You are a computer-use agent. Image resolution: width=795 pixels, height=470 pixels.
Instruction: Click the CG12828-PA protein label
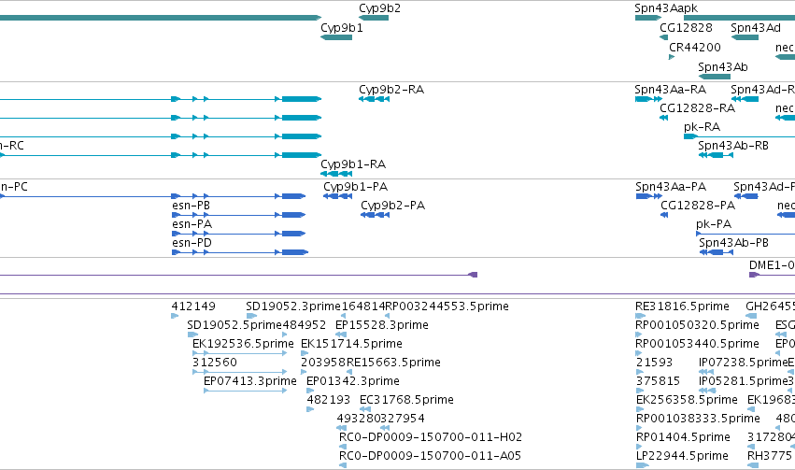tap(698, 206)
